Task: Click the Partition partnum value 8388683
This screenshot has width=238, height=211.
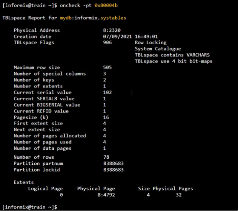Action: pos(113,163)
